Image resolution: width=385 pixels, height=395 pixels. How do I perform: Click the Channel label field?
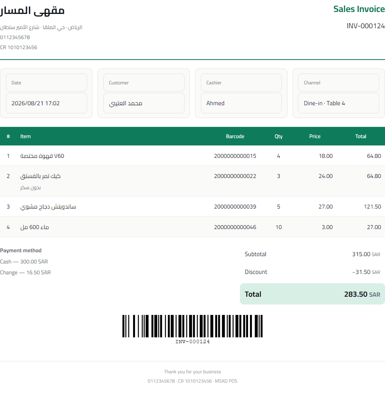point(338,83)
